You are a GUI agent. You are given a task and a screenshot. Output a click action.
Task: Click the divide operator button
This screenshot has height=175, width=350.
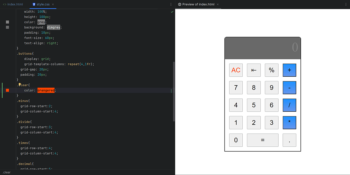[x=289, y=105]
